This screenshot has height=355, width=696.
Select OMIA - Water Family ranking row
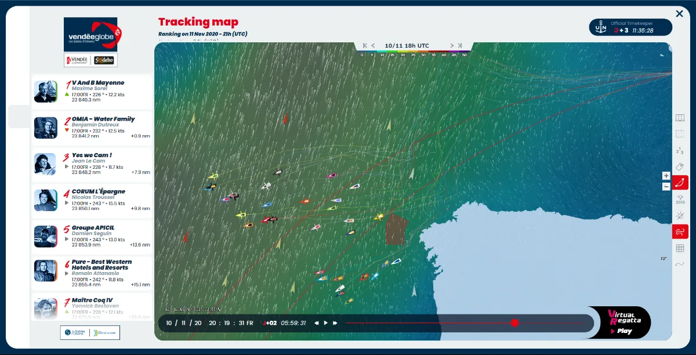coord(92,128)
